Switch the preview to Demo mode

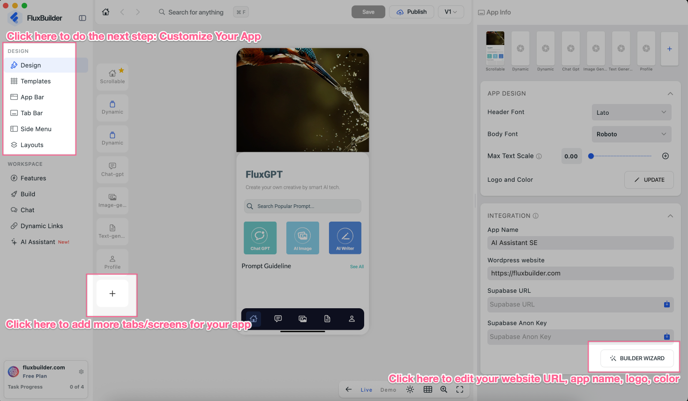[x=388, y=390]
